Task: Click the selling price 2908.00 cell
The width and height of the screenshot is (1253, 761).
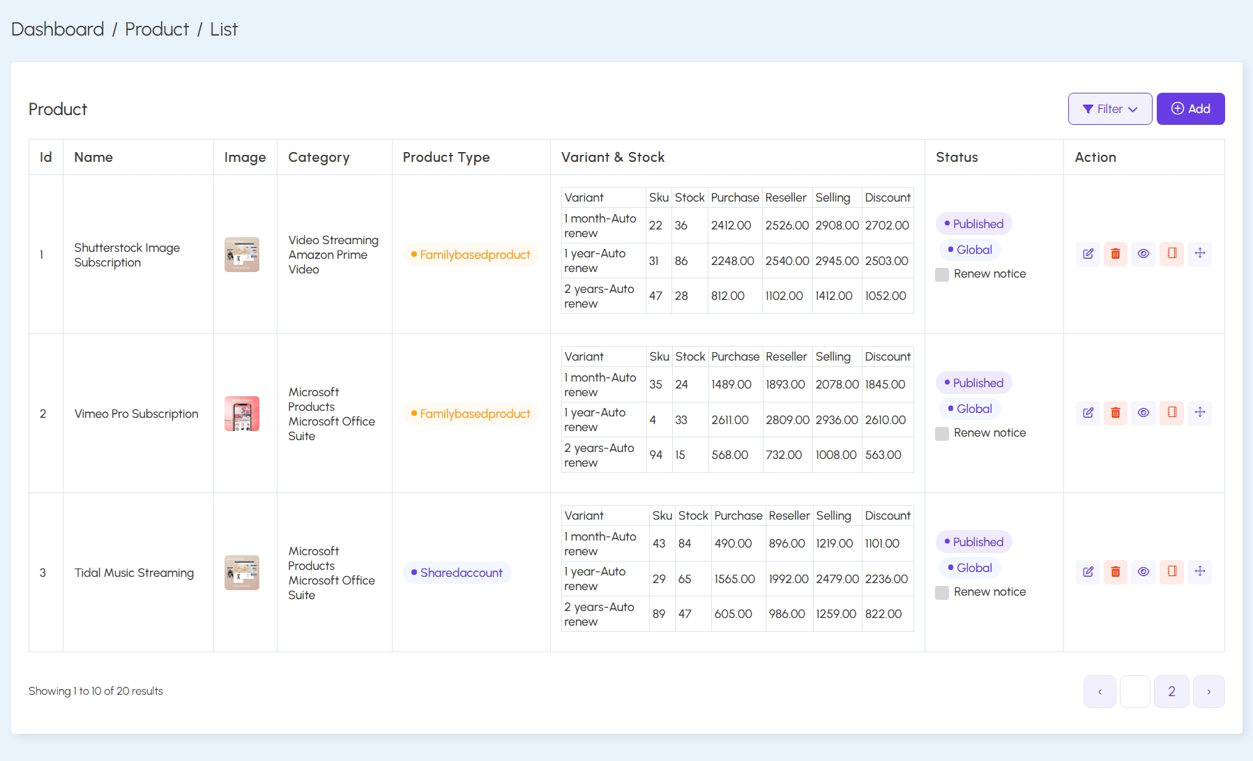Action: tap(837, 225)
